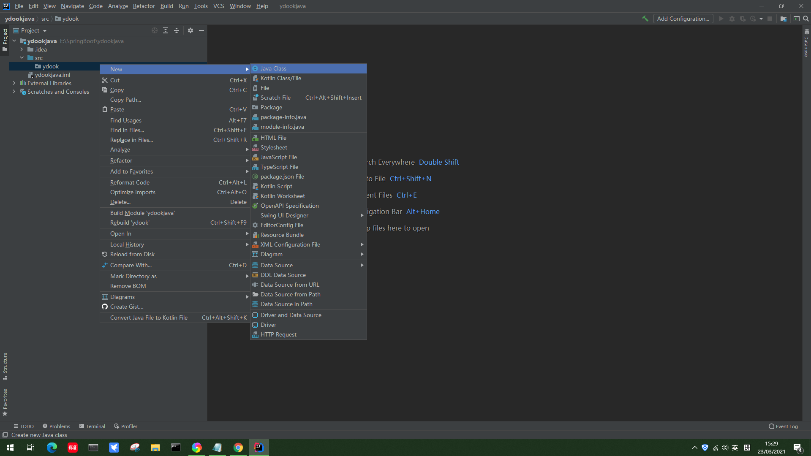
Task: Select Java Class in New submenu
Action: pos(273,68)
